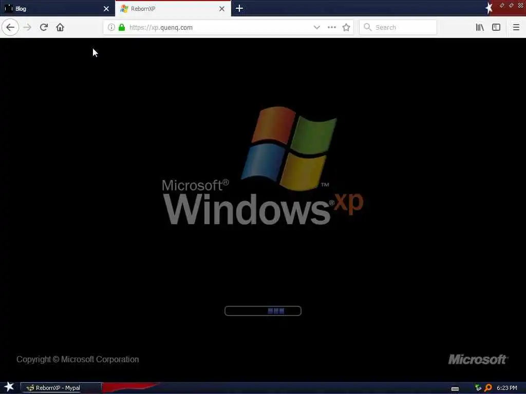Click the orange magnifier tray icon
This screenshot has height=394, width=526.
click(x=488, y=388)
